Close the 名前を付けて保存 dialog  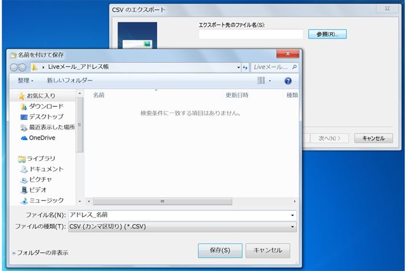(x=287, y=53)
